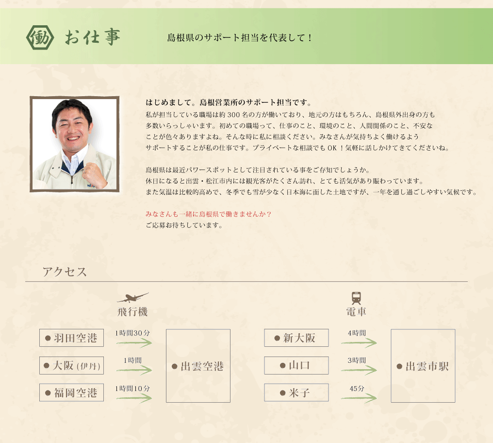The height and width of the screenshot is (443, 493).
Task: Click the hexagonal 働 work icon
Action: [39, 37]
